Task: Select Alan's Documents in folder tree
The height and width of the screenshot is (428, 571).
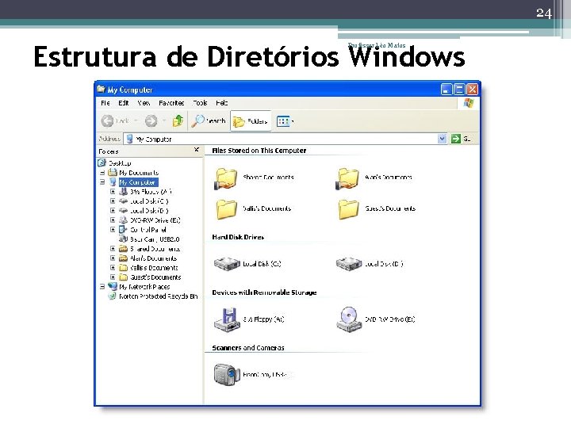Action: (x=153, y=258)
